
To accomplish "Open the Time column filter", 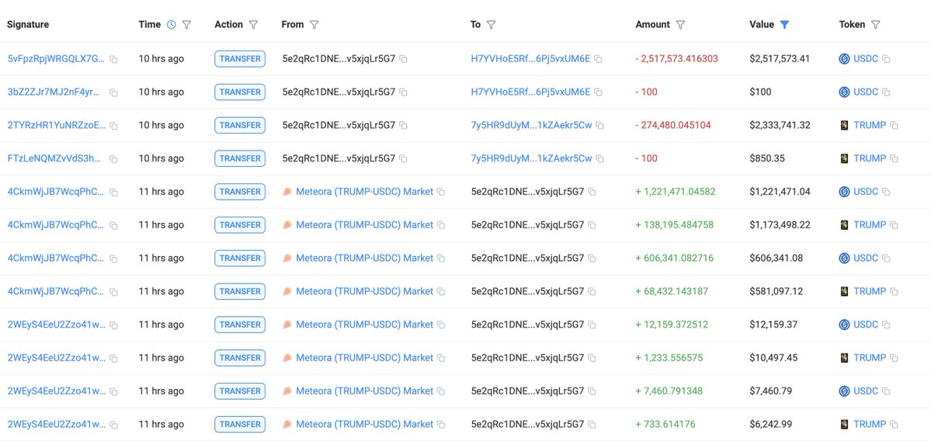I will pos(186,25).
